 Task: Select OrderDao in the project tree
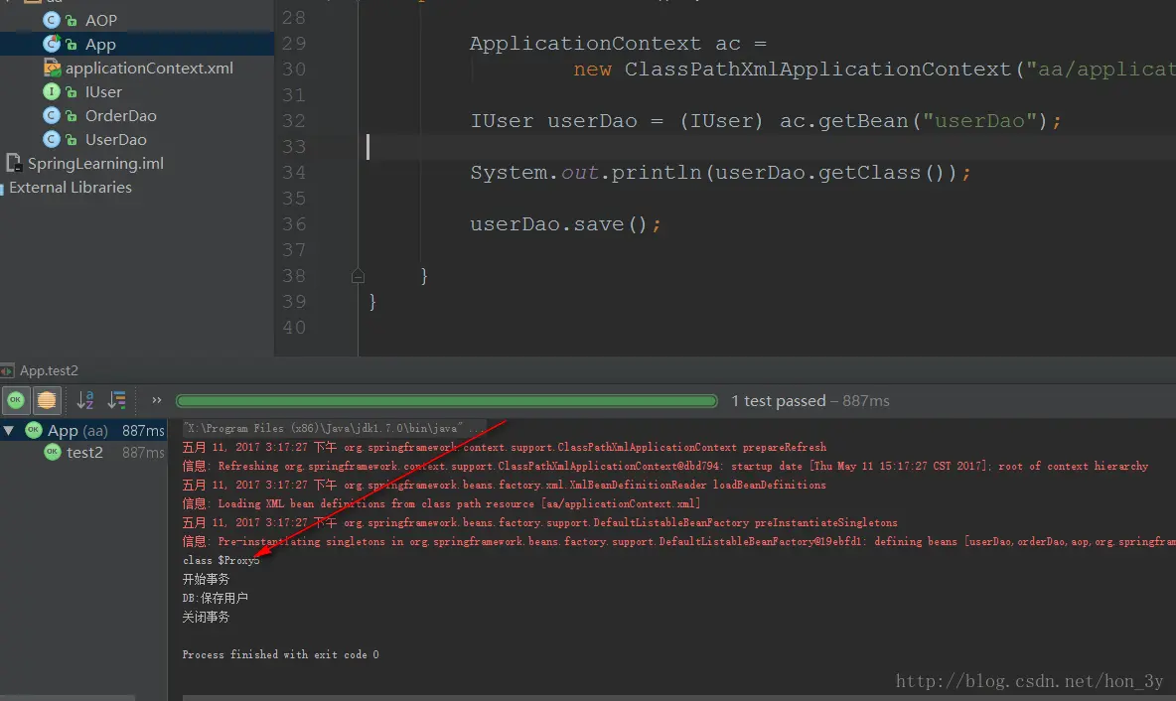coord(121,115)
